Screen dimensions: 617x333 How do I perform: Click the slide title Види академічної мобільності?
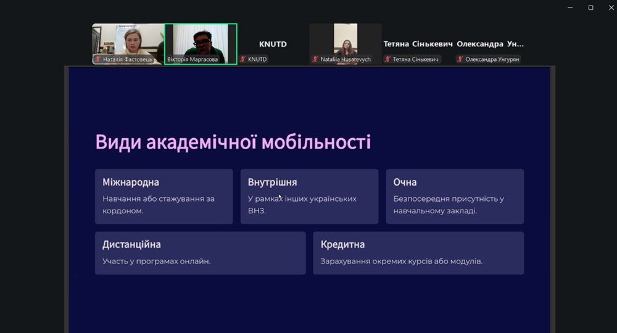click(233, 142)
